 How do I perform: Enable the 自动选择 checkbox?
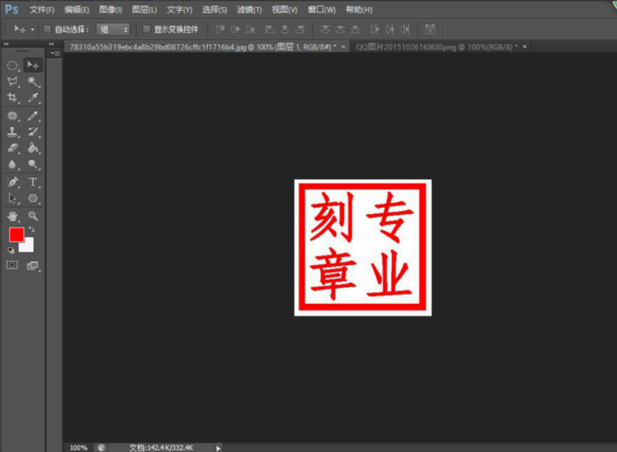pos(47,29)
